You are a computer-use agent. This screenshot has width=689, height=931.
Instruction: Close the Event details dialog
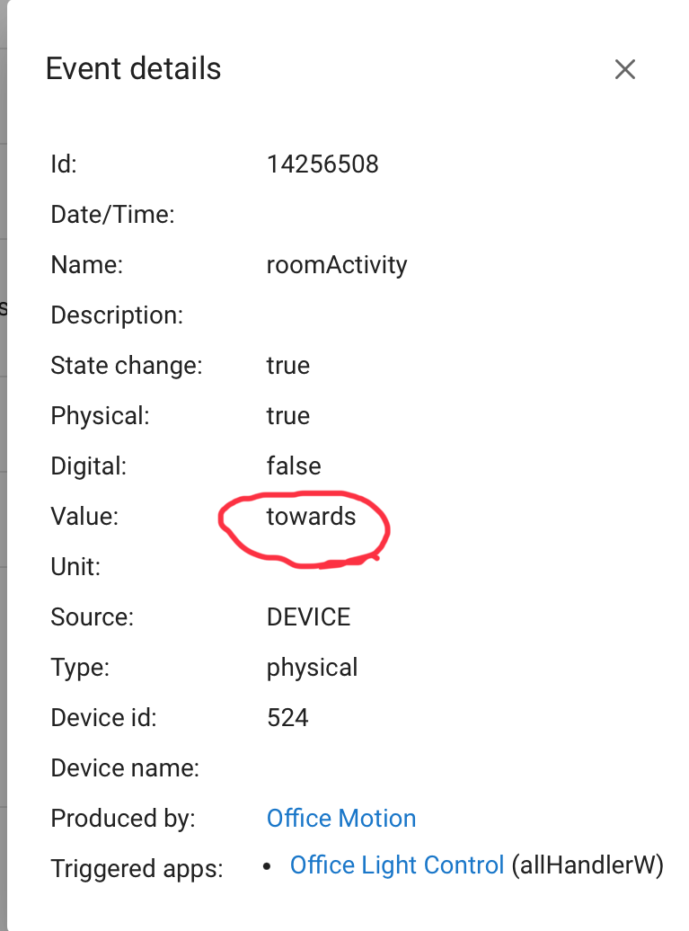pyautogui.click(x=624, y=69)
